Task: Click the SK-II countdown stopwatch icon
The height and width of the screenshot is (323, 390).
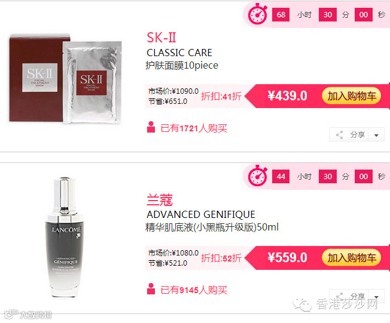Action: pos(257,14)
